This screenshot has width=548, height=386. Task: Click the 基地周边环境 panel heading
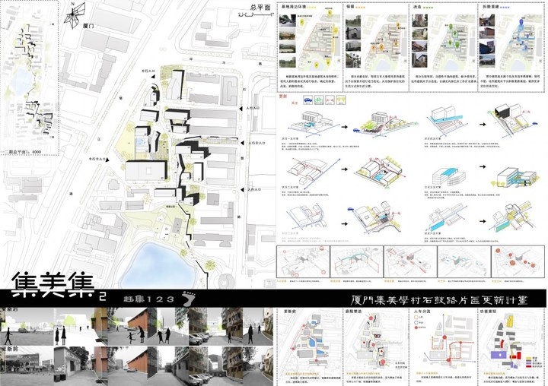coord(293,7)
